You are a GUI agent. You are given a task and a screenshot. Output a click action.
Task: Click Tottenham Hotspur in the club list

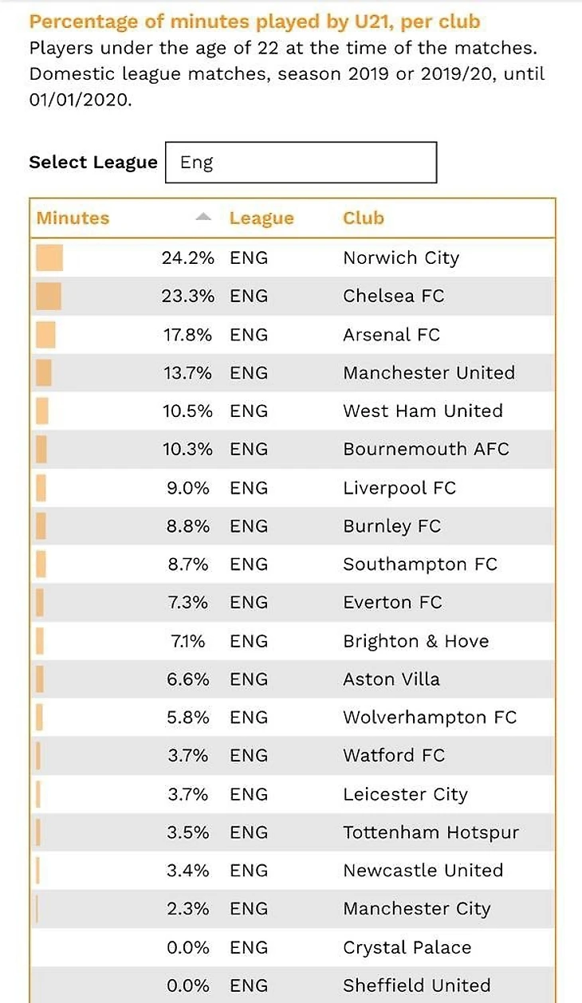click(431, 832)
